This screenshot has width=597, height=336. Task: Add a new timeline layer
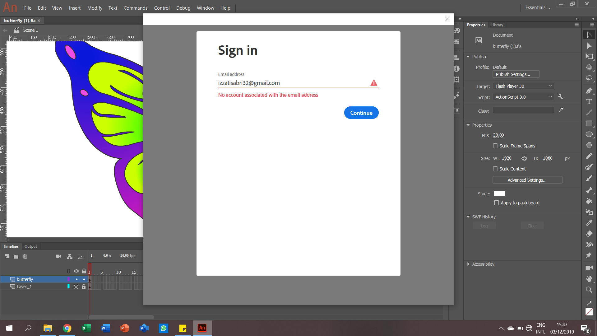[7, 256]
